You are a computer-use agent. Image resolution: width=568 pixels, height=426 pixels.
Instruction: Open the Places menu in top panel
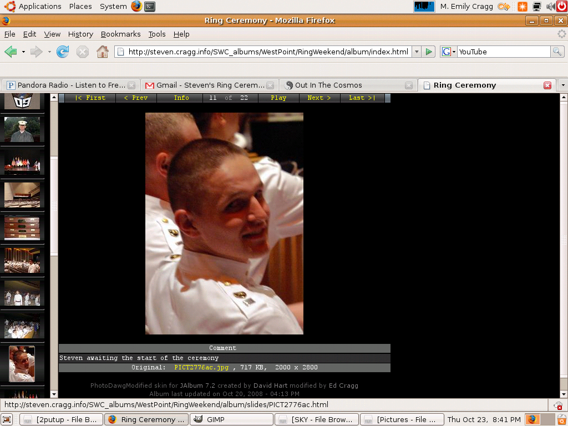point(80,6)
